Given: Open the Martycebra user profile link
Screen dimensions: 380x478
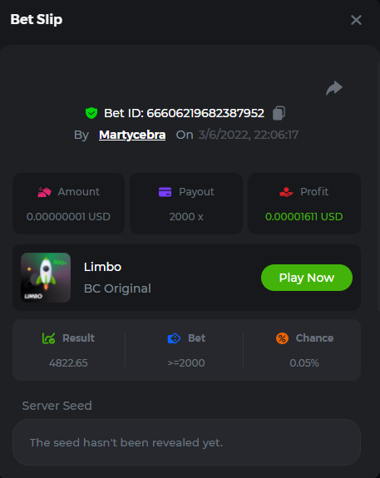Looking at the screenshot, I should 132,135.
